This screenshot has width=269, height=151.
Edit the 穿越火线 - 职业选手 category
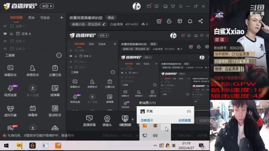88,24
